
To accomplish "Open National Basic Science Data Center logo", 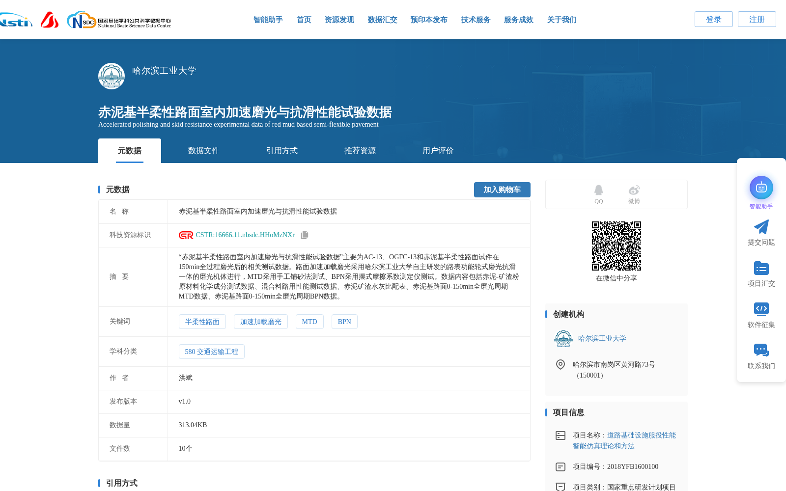I will click(119, 20).
